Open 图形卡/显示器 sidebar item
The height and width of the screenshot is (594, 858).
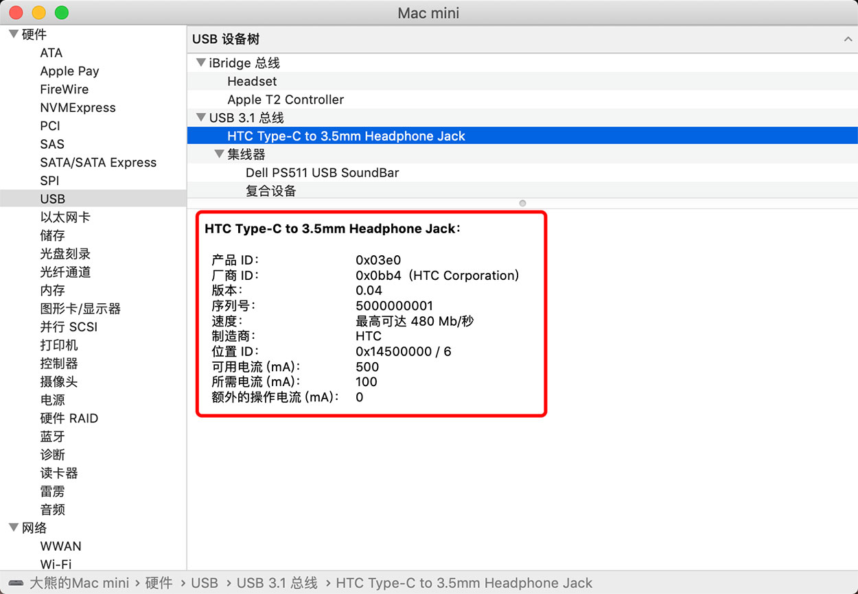click(x=80, y=309)
